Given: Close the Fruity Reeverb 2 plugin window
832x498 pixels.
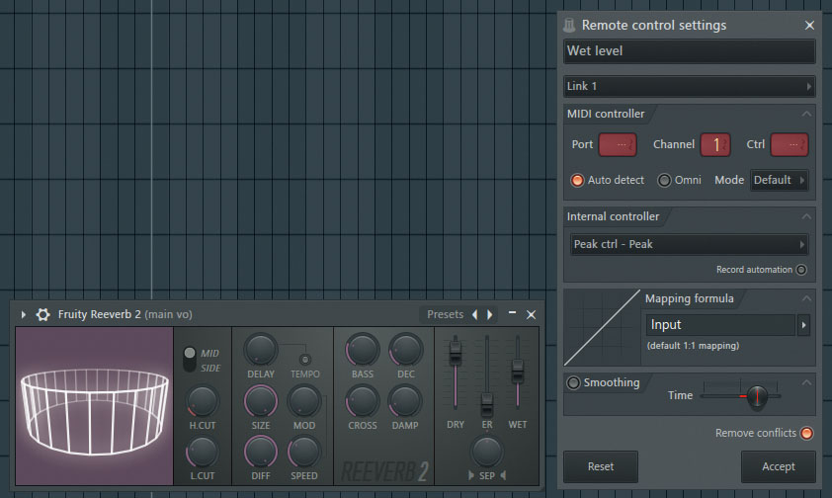Looking at the screenshot, I should click(531, 314).
